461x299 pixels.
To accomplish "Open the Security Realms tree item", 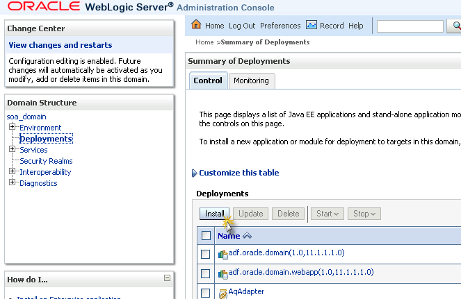I will coord(46,161).
